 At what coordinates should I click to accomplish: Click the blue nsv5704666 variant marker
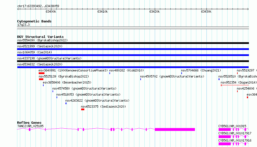[182, 73]
